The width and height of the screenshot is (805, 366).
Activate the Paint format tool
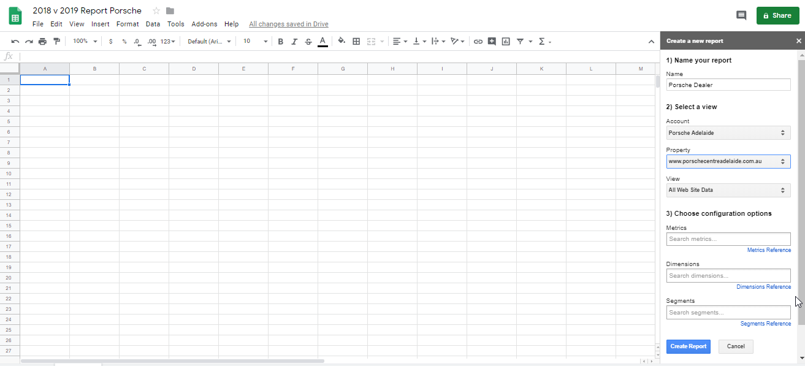(57, 41)
